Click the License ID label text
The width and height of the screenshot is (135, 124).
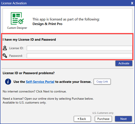tap(16, 48)
